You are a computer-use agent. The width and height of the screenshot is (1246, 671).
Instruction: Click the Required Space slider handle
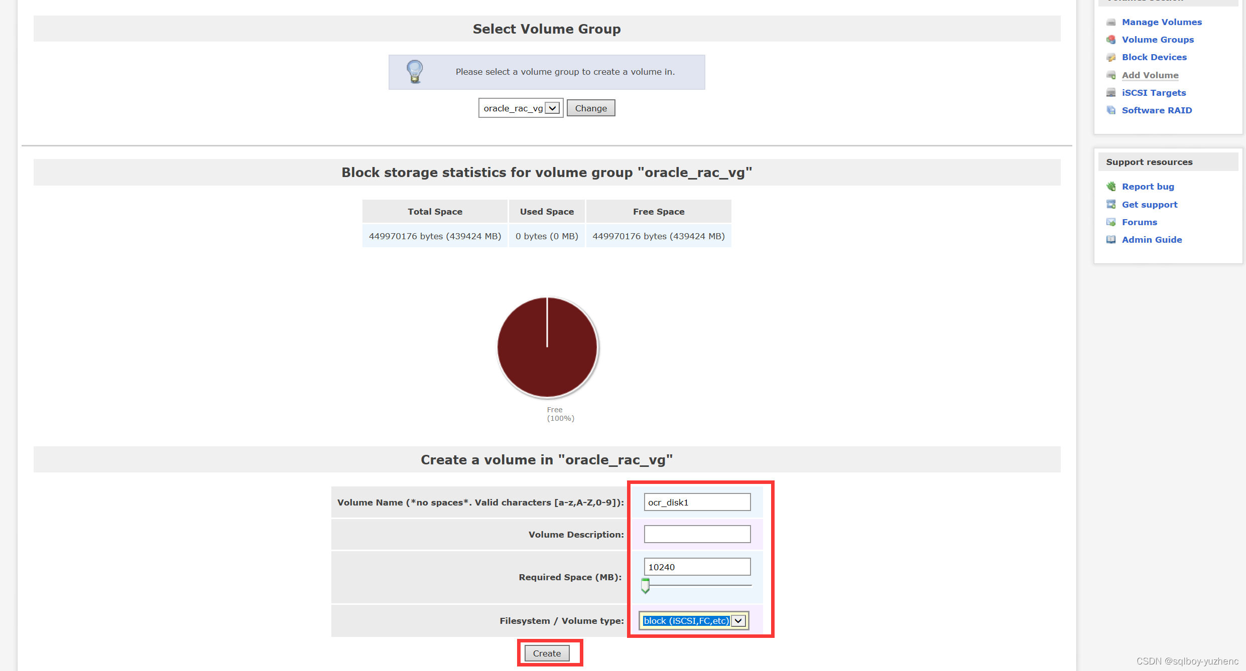point(646,586)
